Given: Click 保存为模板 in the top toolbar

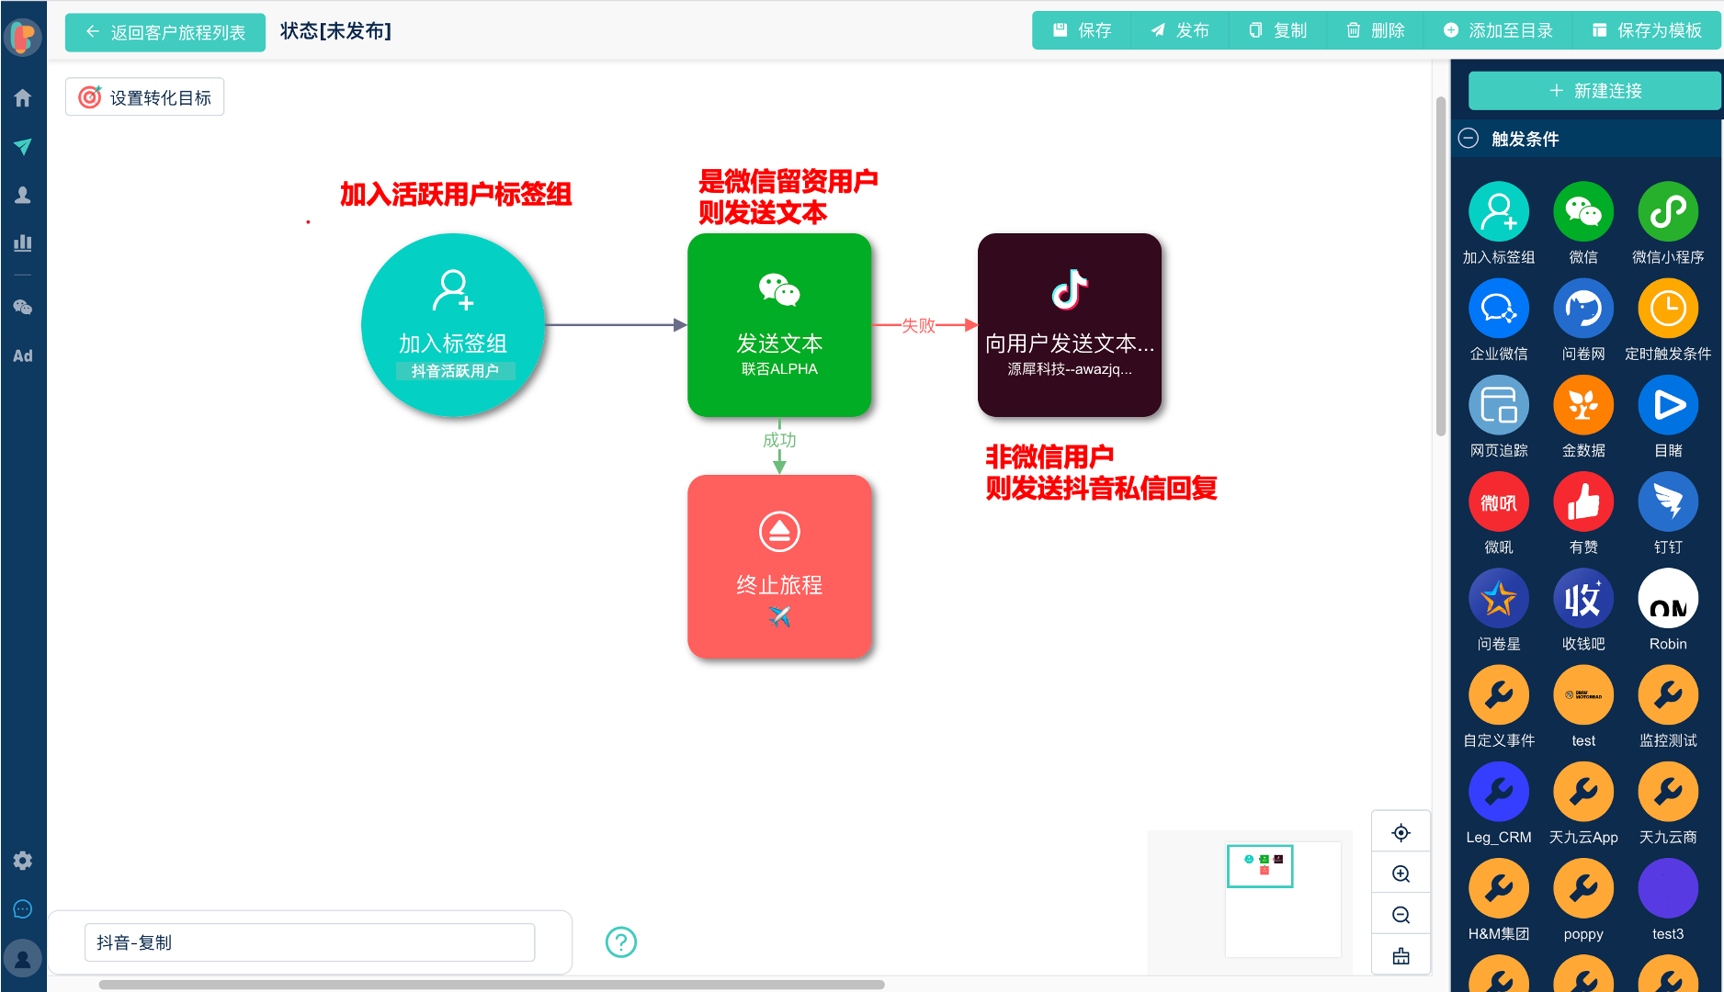Looking at the screenshot, I should pyautogui.click(x=1648, y=29).
